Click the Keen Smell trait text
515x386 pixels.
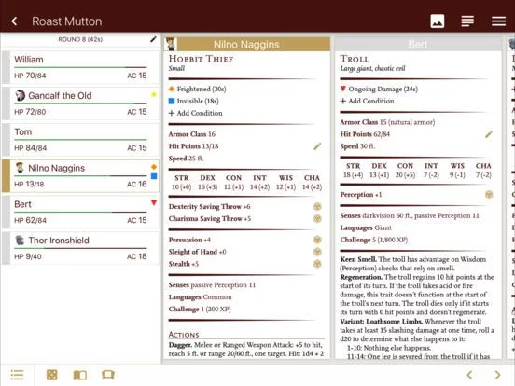[413, 264]
